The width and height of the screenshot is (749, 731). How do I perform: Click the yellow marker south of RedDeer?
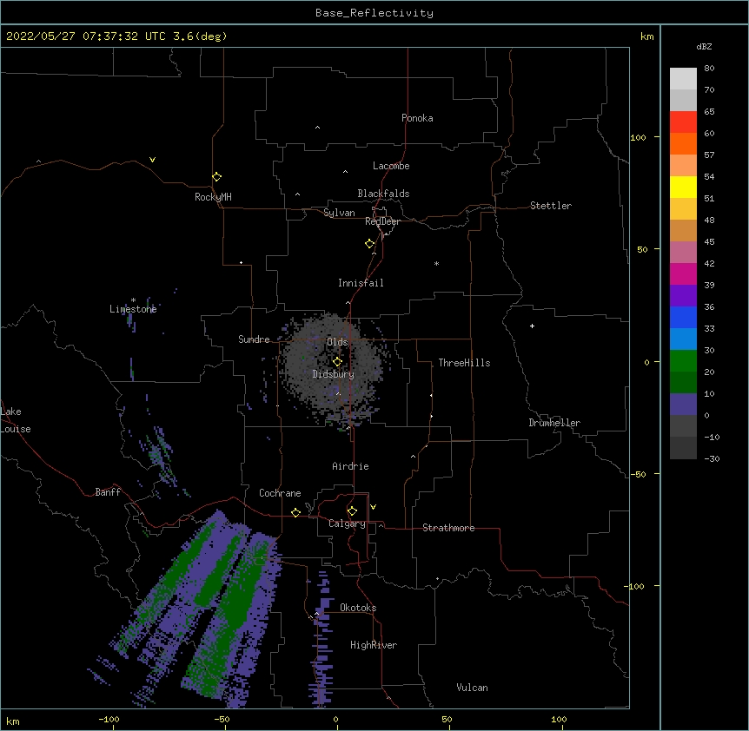tap(369, 244)
